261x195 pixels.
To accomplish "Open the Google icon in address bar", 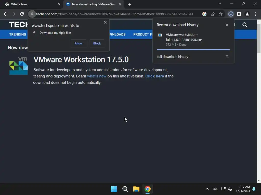I will point(204,14).
